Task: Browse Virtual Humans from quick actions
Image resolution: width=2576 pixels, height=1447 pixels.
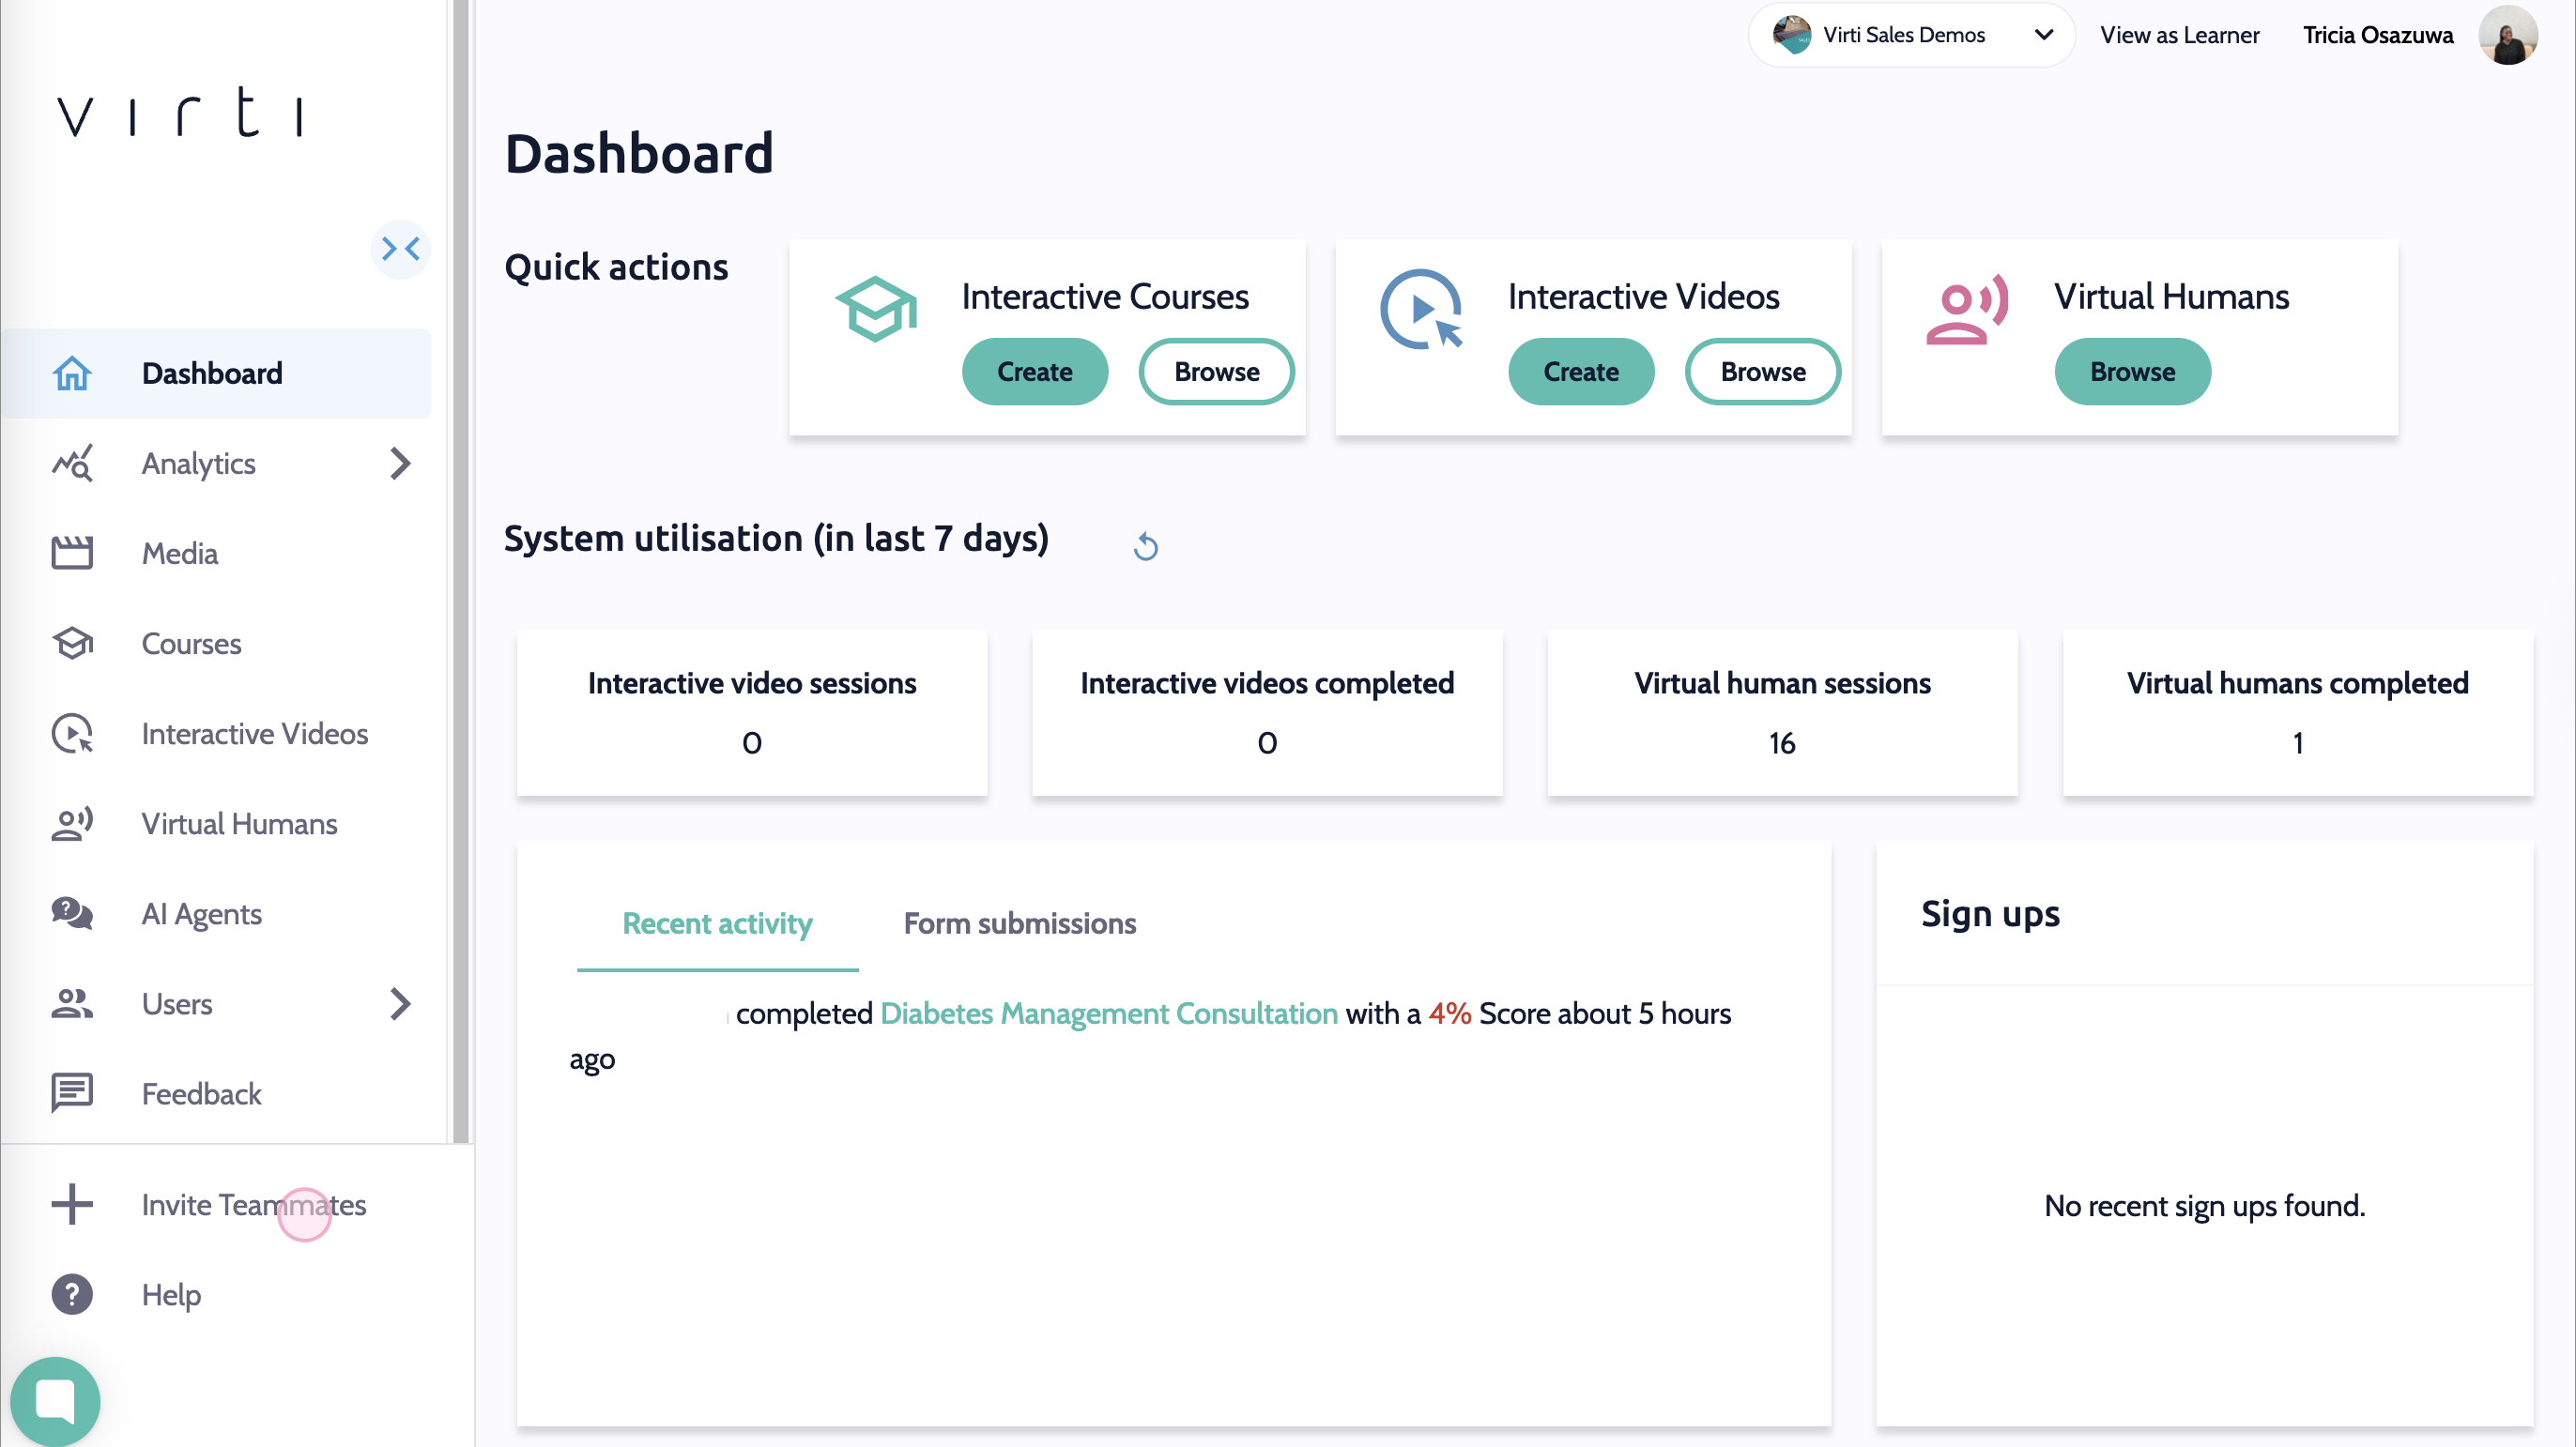Action: (x=2131, y=372)
